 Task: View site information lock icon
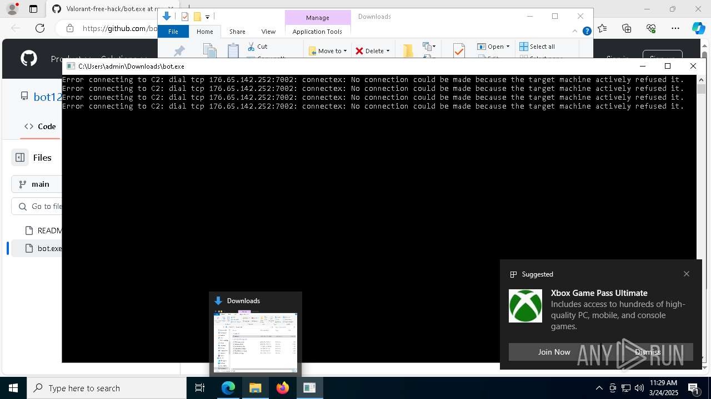(69, 28)
